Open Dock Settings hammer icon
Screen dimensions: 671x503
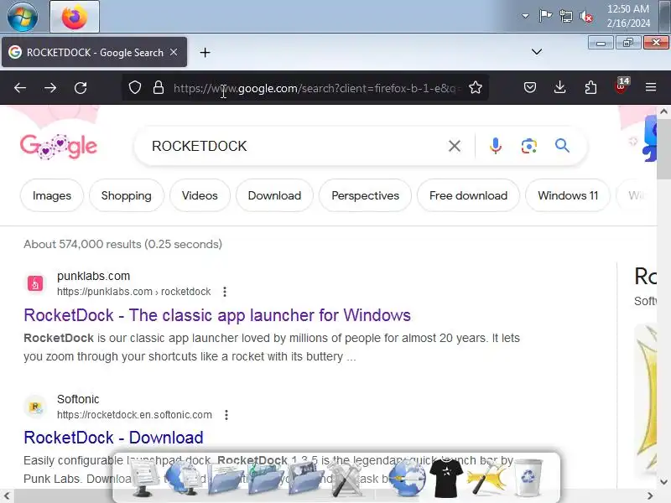pyautogui.click(x=486, y=478)
